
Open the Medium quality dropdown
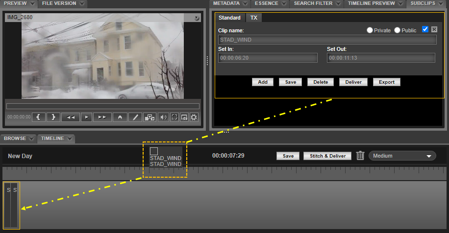tap(402, 156)
